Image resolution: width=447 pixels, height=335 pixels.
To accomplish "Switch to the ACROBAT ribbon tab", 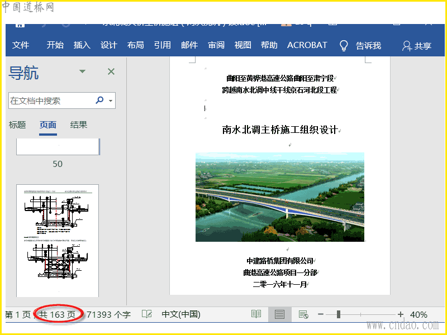I will [307, 45].
